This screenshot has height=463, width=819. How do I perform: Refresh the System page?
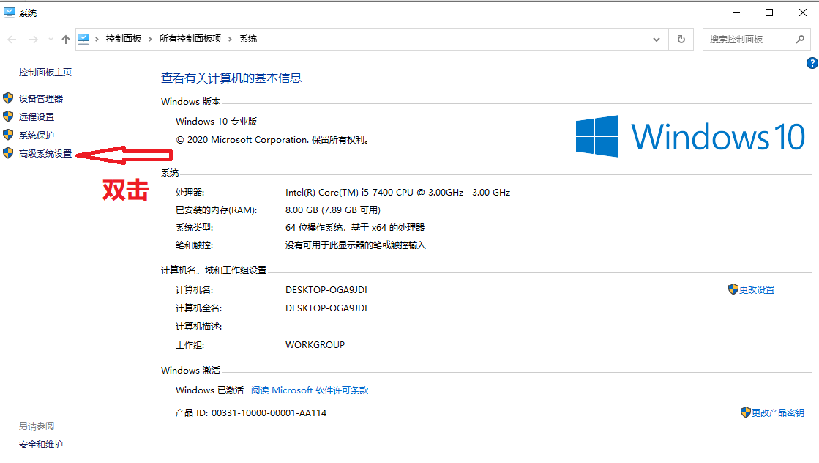(681, 39)
